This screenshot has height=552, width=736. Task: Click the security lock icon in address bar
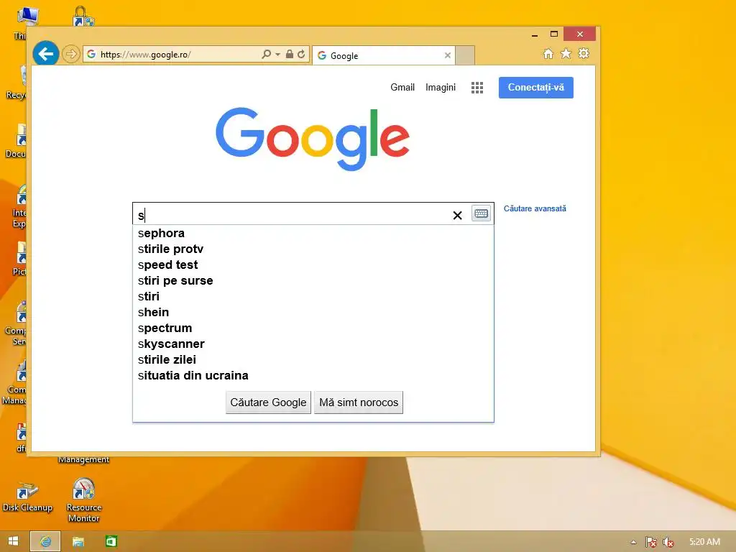290,54
